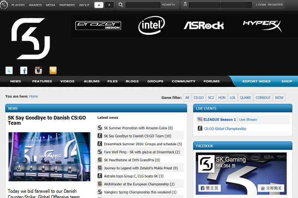Click the LOGIN link
This screenshot has width=298, height=198.
point(261,5)
